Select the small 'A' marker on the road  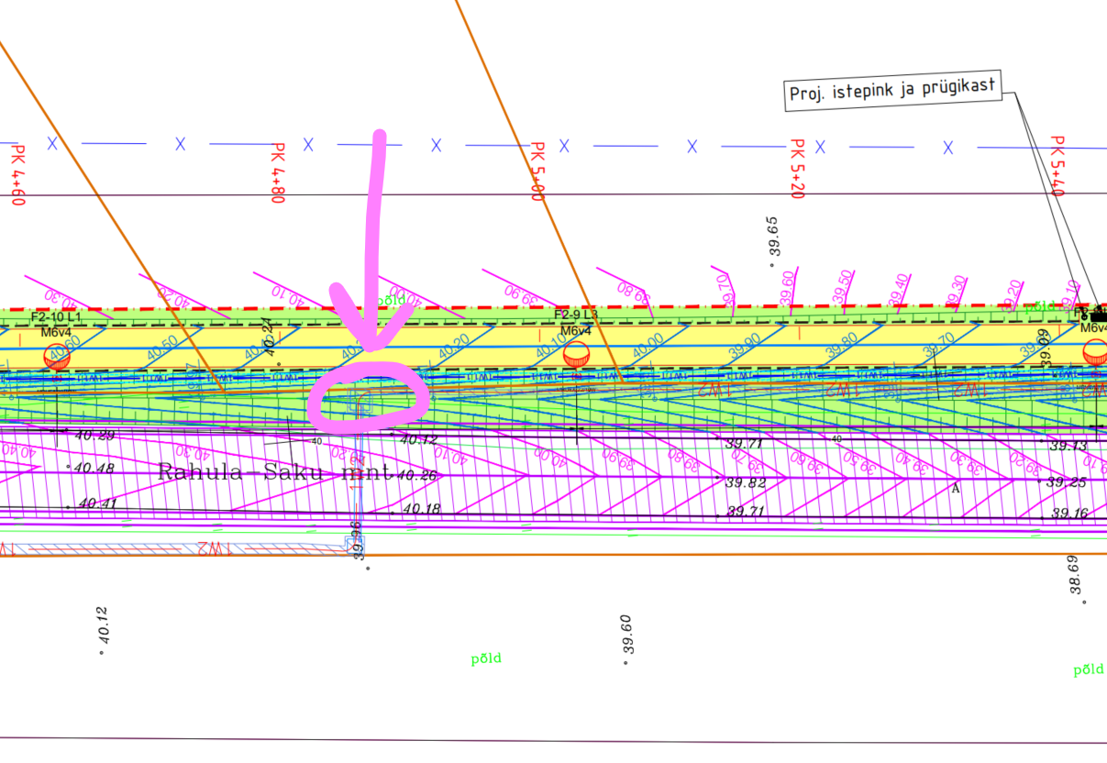[x=956, y=488]
